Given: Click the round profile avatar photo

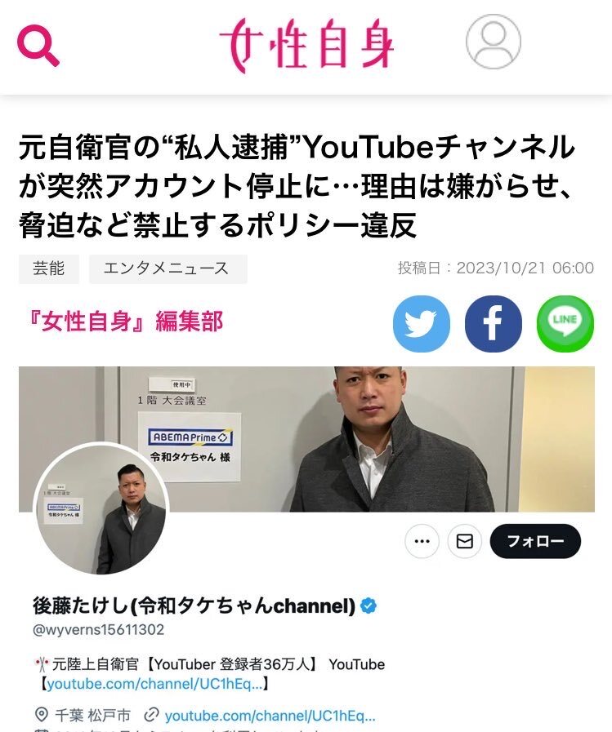Looking at the screenshot, I should (x=101, y=508).
